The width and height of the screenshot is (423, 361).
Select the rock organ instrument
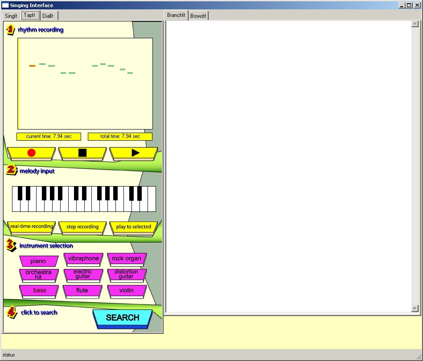(127, 259)
